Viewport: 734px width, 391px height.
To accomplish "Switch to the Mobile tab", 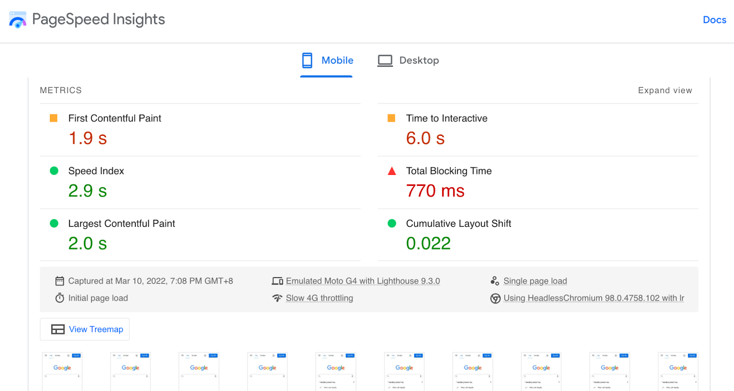I will (x=327, y=61).
